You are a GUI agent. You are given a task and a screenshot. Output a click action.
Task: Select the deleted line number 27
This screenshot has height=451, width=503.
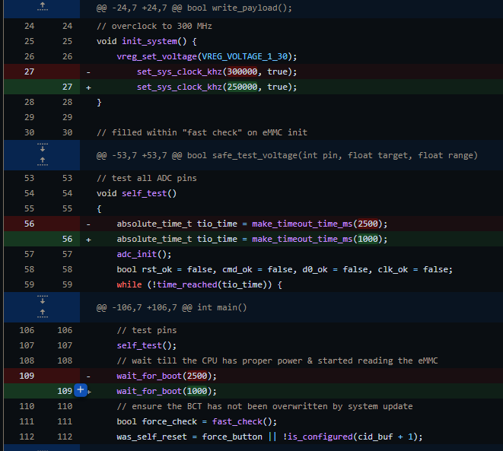[x=29, y=71]
